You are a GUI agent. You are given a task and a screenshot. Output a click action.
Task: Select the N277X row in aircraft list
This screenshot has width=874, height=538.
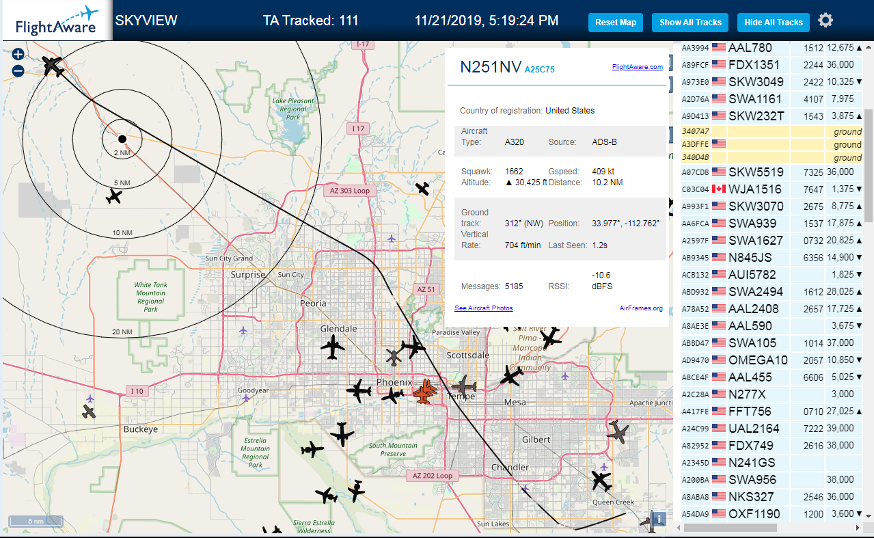pyautogui.click(x=771, y=394)
